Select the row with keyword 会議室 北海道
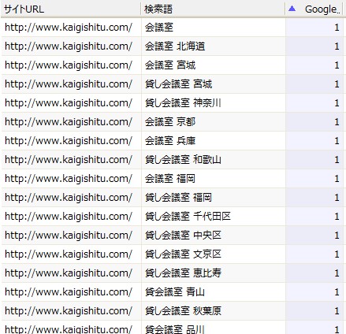The width and height of the screenshot is (346, 334). point(172,46)
